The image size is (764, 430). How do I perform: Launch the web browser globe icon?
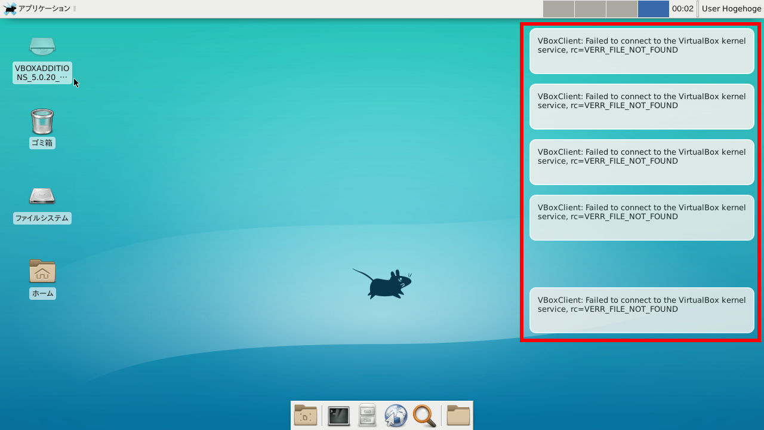click(396, 416)
